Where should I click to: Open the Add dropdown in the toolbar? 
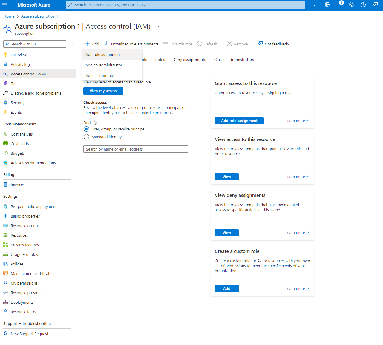point(92,44)
